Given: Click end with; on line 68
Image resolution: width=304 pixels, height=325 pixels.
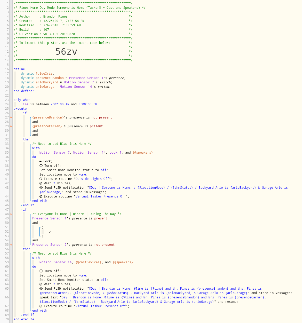Looking at the screenshot, I should (x=41, y=311).
